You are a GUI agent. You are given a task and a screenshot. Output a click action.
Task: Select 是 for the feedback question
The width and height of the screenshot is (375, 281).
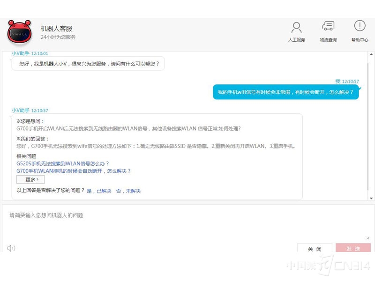(x=89, y=191)
